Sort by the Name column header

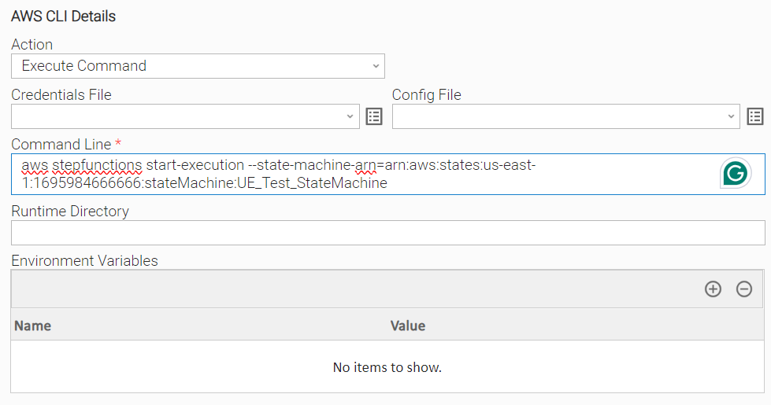pyautogui.click(x=32, y=326)
